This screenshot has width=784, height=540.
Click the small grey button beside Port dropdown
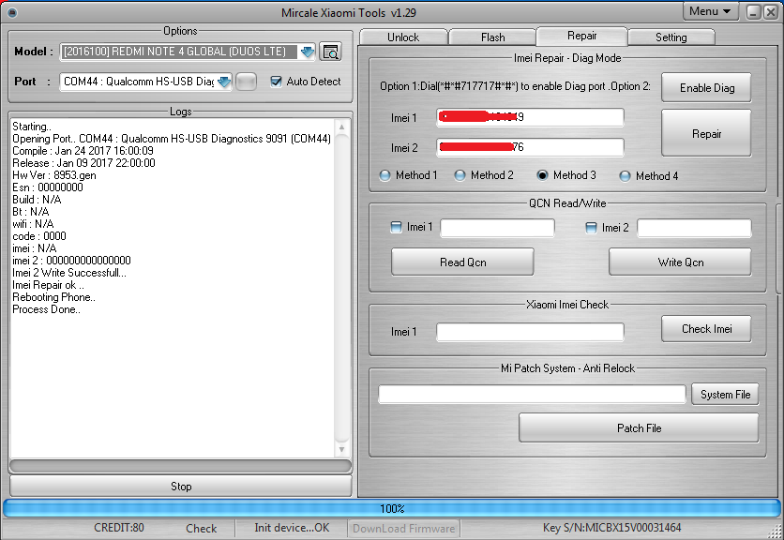click(x=246, y=82)
